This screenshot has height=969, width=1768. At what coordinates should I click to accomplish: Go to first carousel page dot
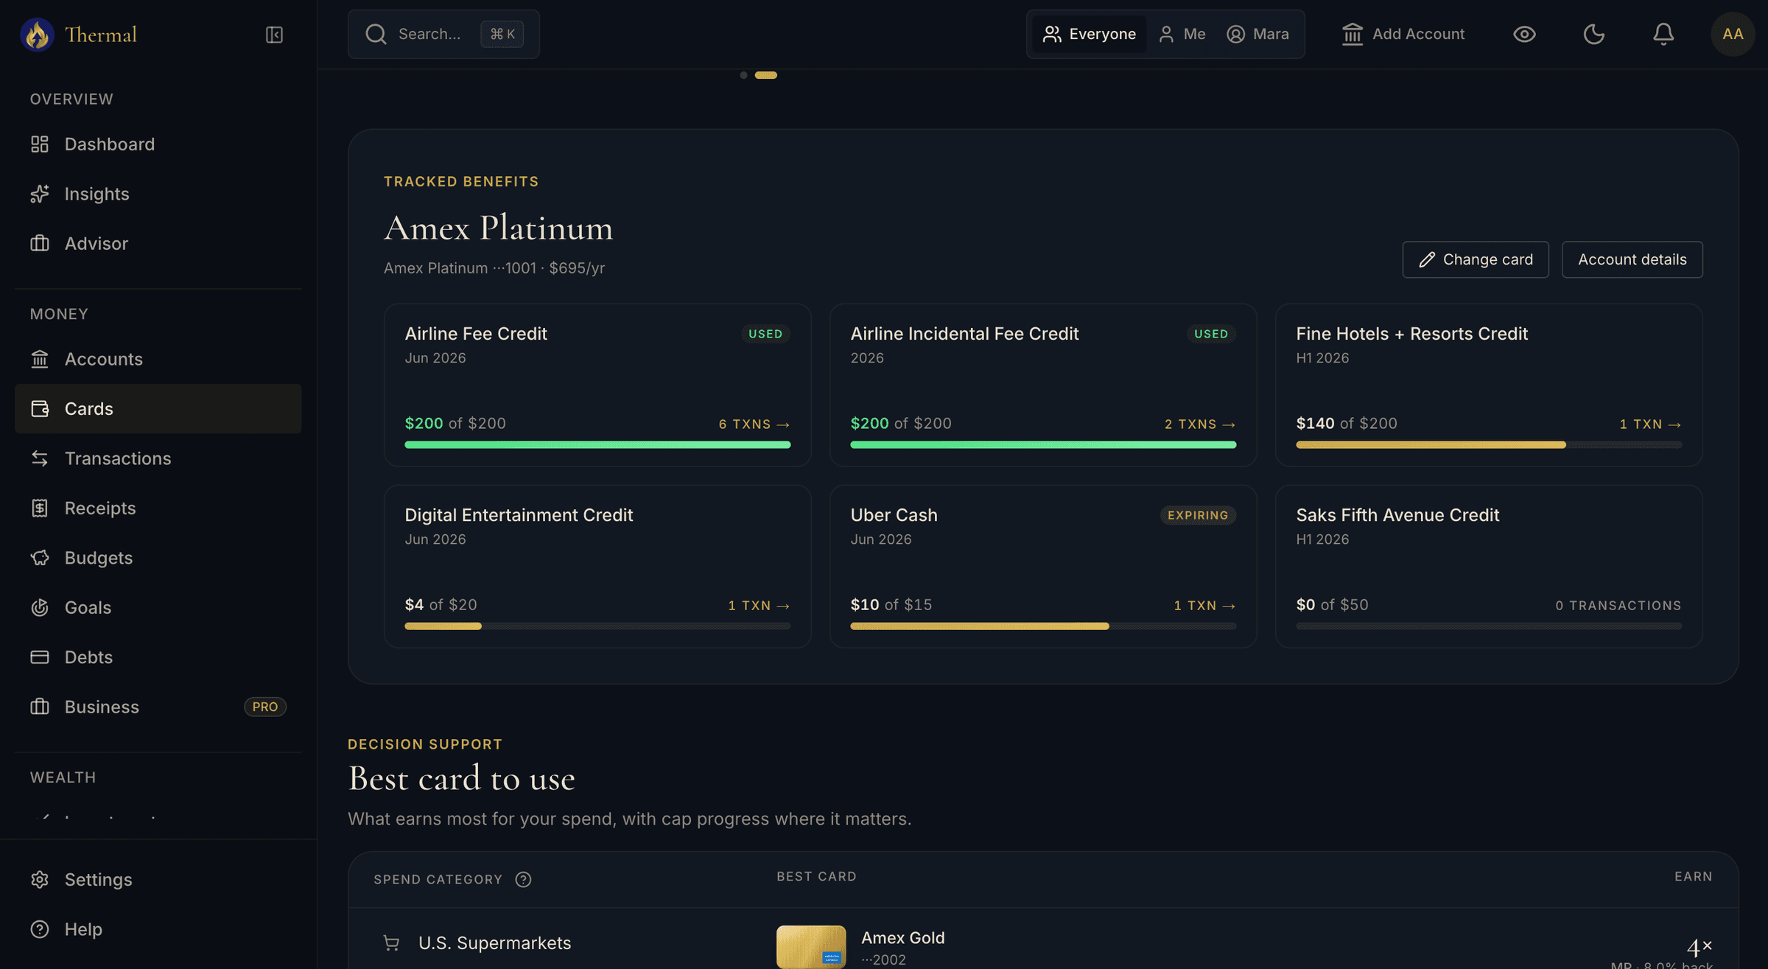[743, 75]
